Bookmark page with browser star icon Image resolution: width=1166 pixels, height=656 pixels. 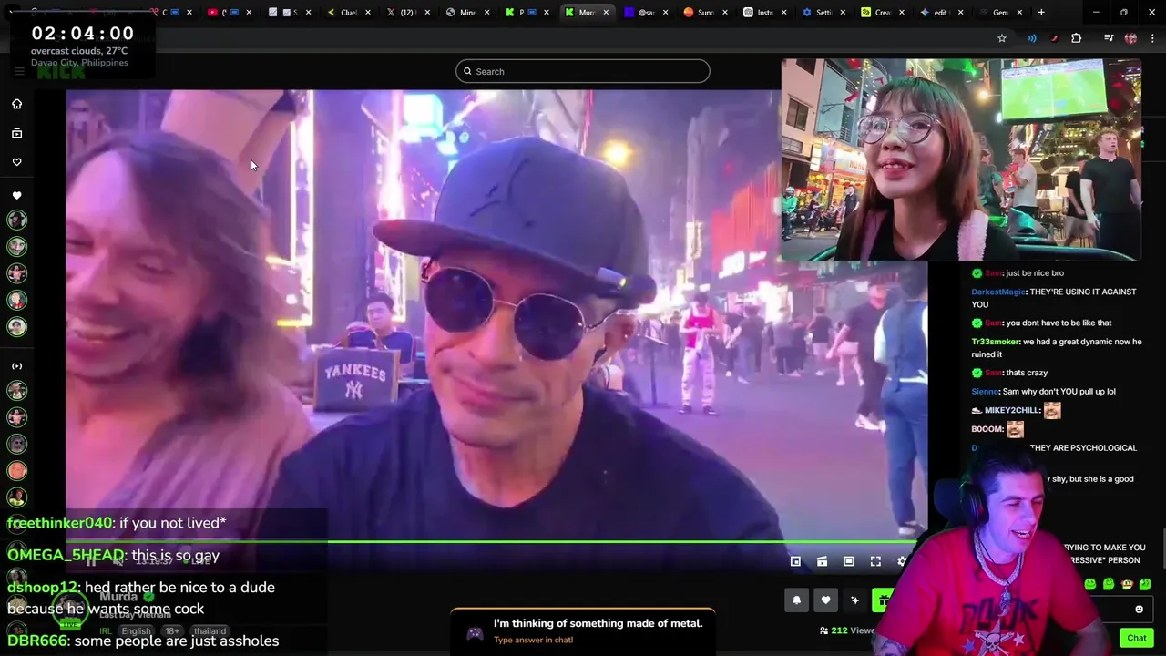(x=1002, y=38)
